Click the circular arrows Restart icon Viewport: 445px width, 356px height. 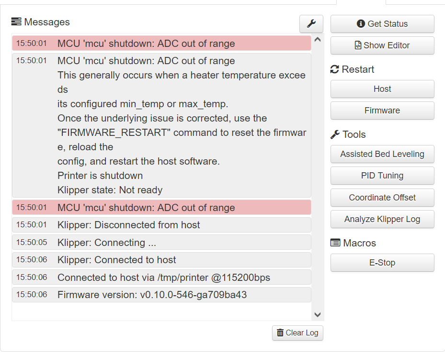[334, 69]
